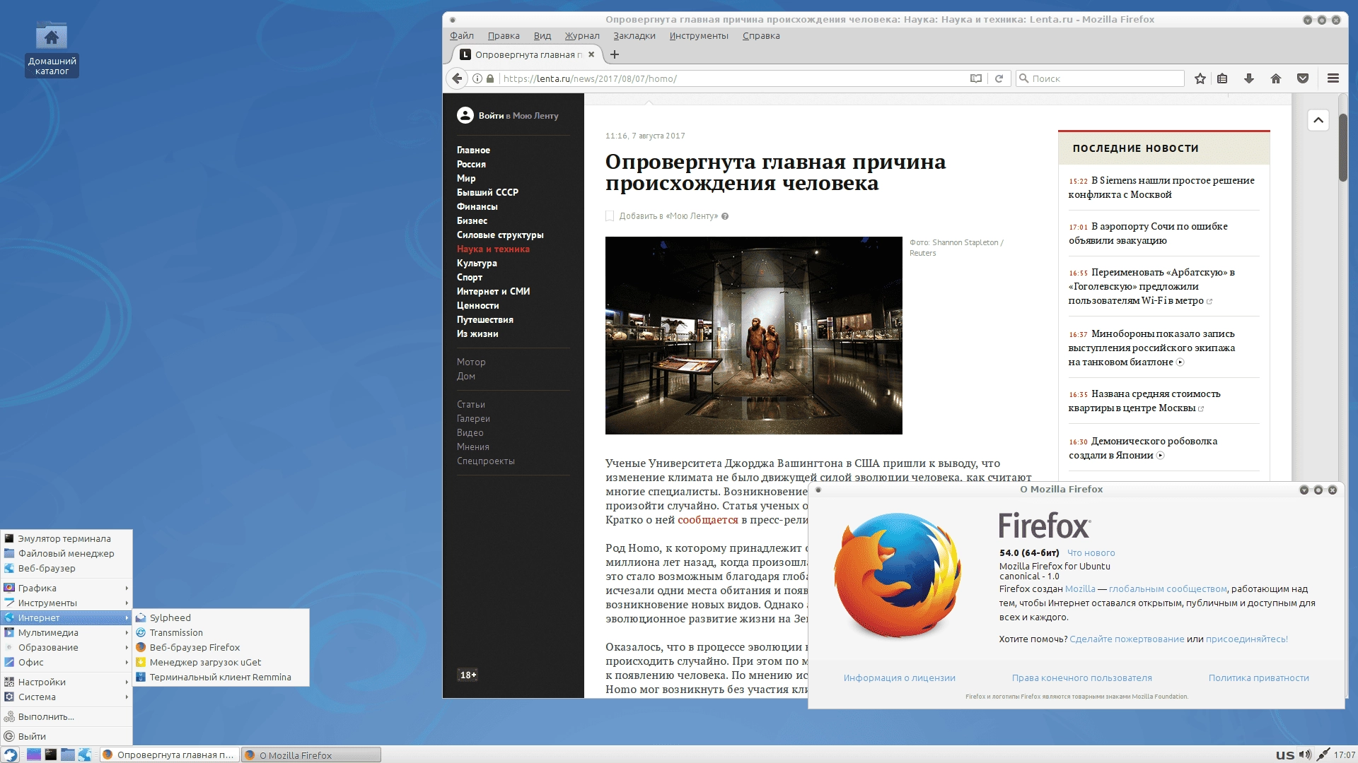The height and width of the screenshot is (763, 1358).
Task: Click the padlock security icon in address bar
Action: click(x=490, y=78)
